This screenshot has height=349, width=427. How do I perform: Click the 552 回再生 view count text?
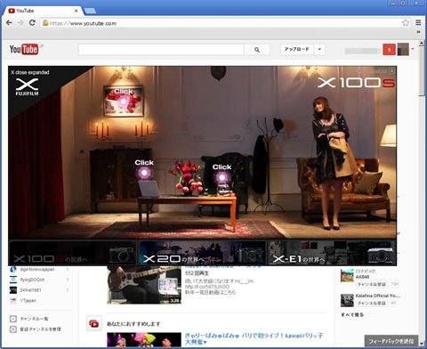point(197,273)
